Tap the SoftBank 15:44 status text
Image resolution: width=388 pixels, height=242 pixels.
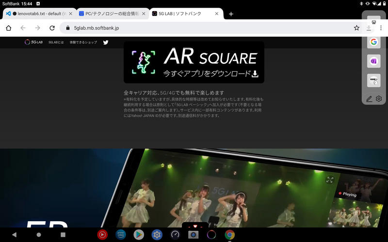point(17,4)
